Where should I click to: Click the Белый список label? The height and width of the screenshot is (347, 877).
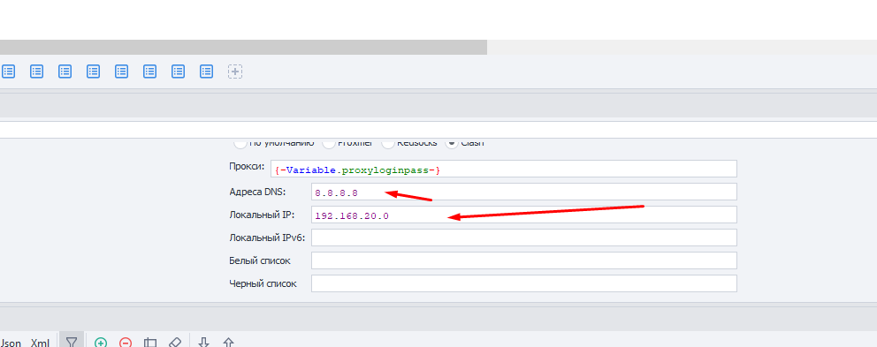[x=260, y=260]
